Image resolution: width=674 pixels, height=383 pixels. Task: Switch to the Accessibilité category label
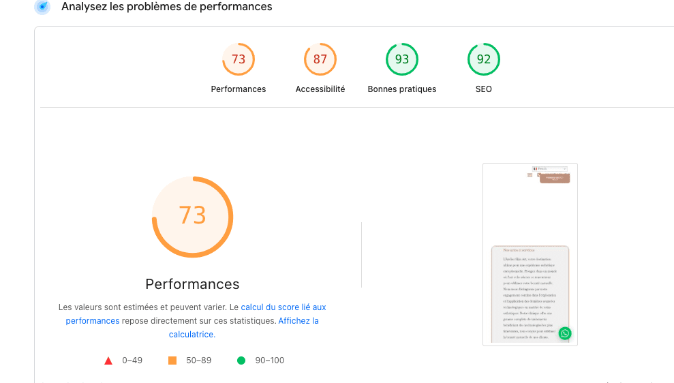pos(320,89)
